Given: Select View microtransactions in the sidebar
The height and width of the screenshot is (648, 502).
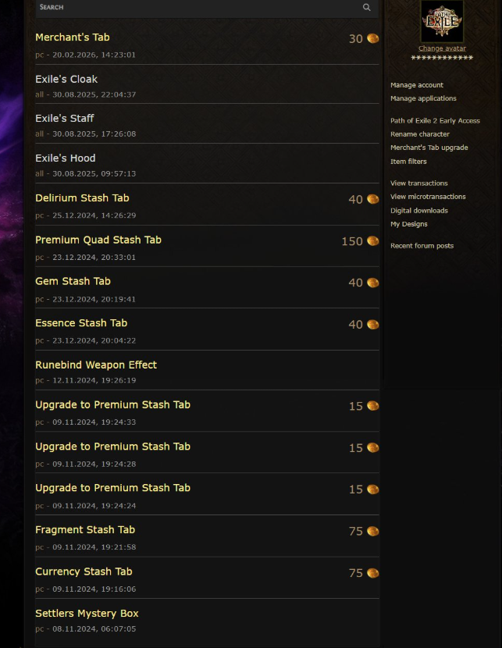Looking at the screenshot, I should tap(428, 197).
